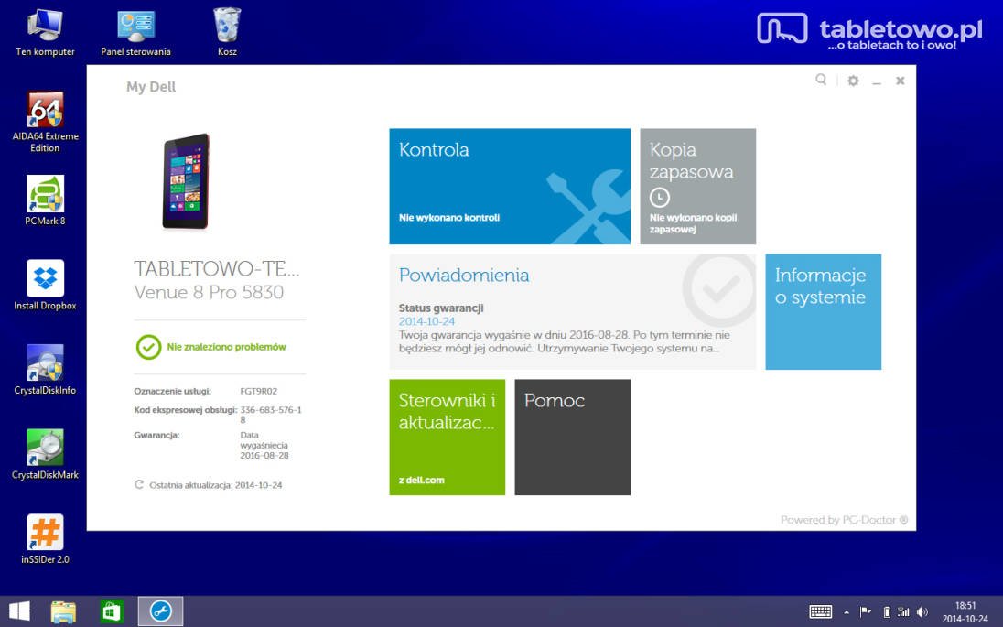This screenshot has width=1003, height=627.
Task: Open the Panel sterowania desktop icon
Action: [x=135, y=33]
